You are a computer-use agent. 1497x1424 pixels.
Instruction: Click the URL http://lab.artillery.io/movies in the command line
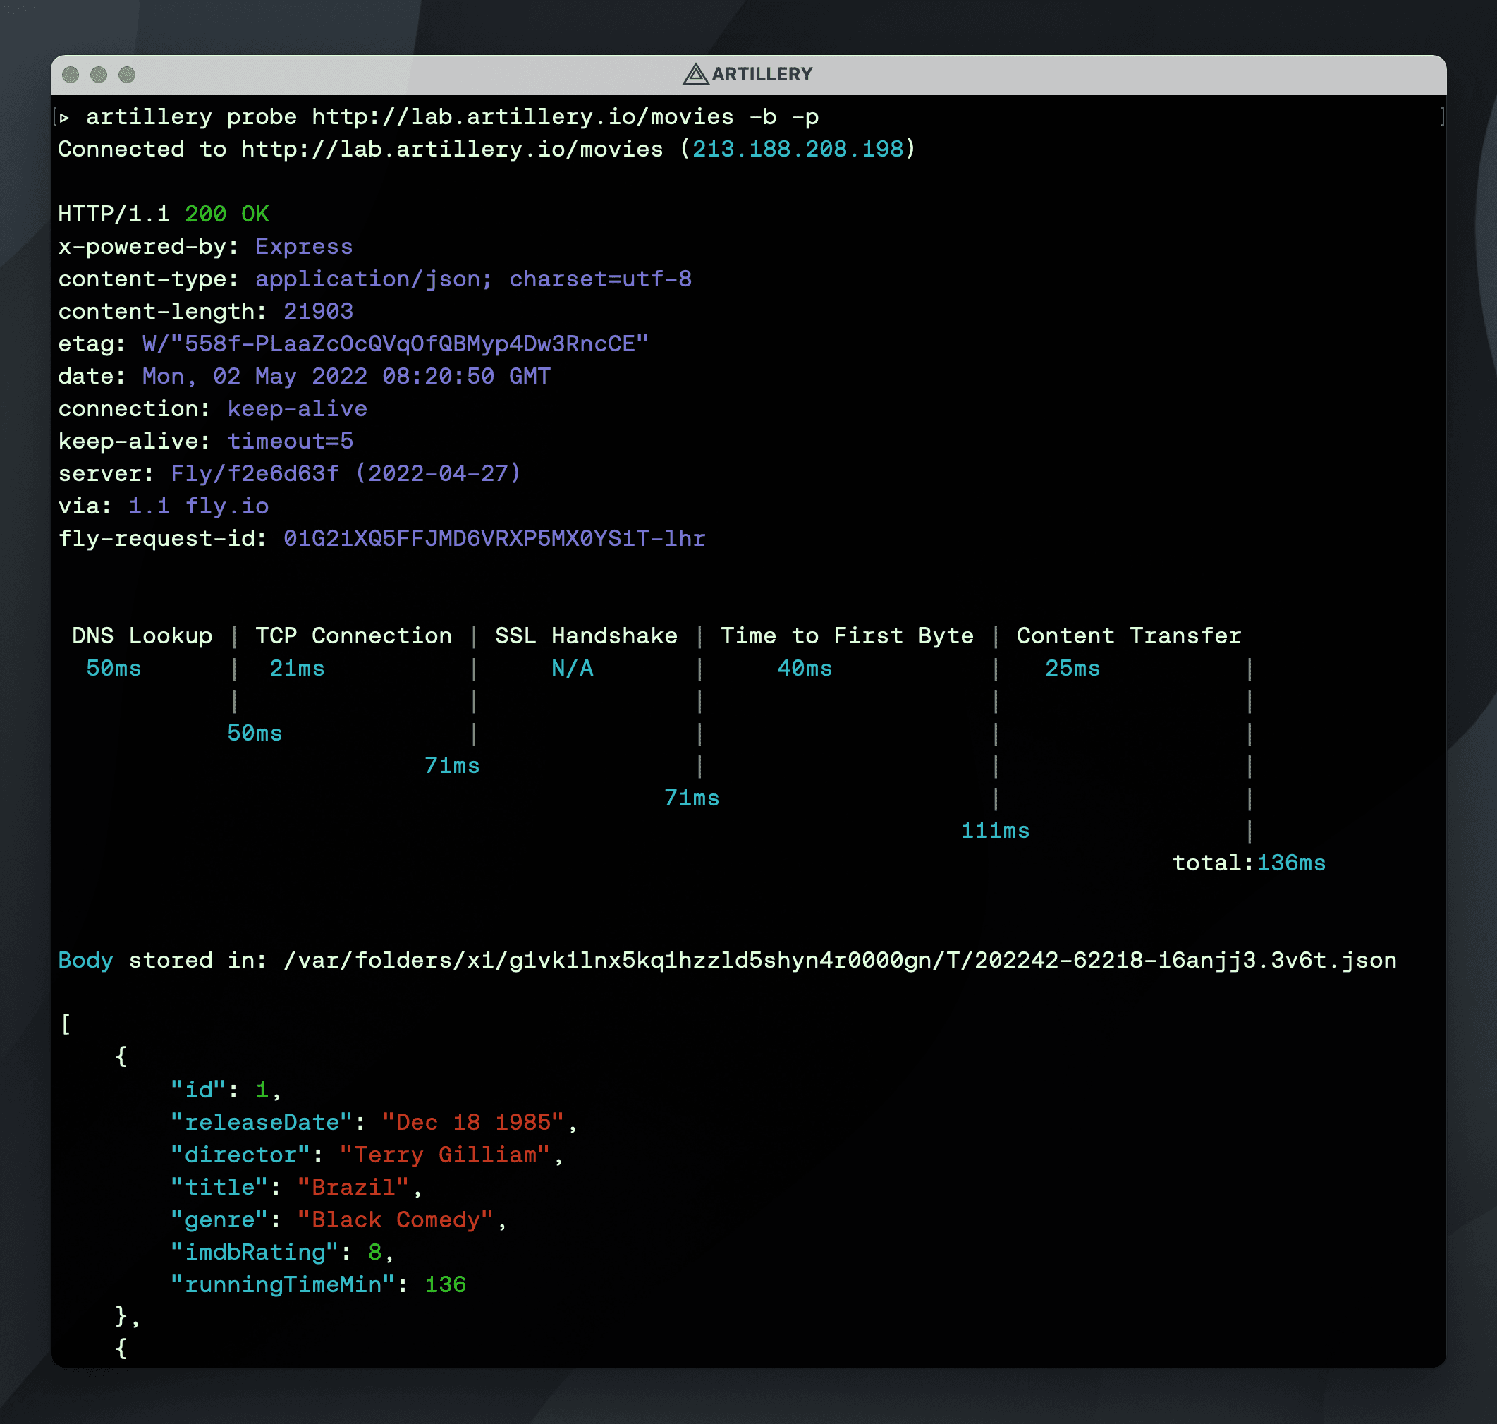[x=523, y=117]
